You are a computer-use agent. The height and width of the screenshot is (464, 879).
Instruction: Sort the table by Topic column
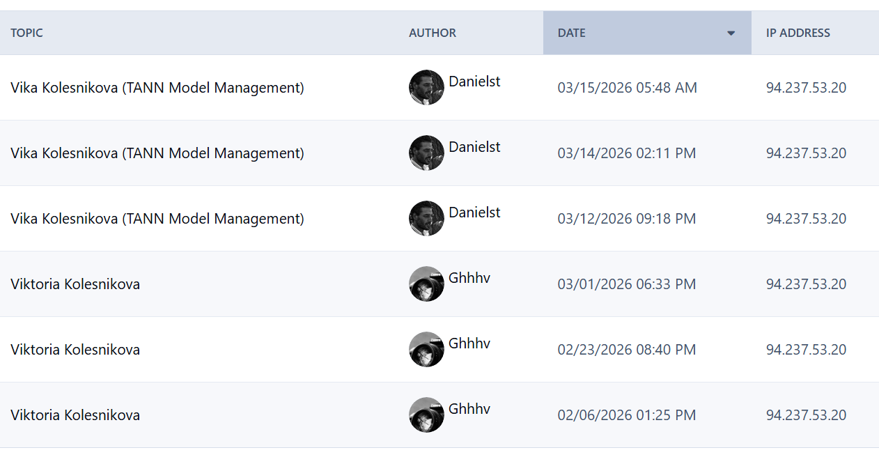(x=26, y=33)
